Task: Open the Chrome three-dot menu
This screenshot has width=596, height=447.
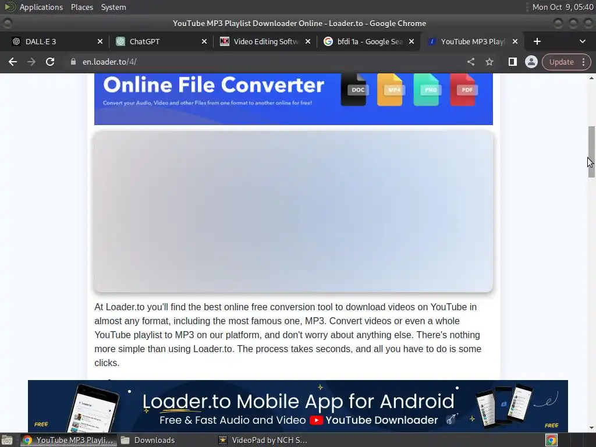Action: pyautogui.click(x=583, y=62)
